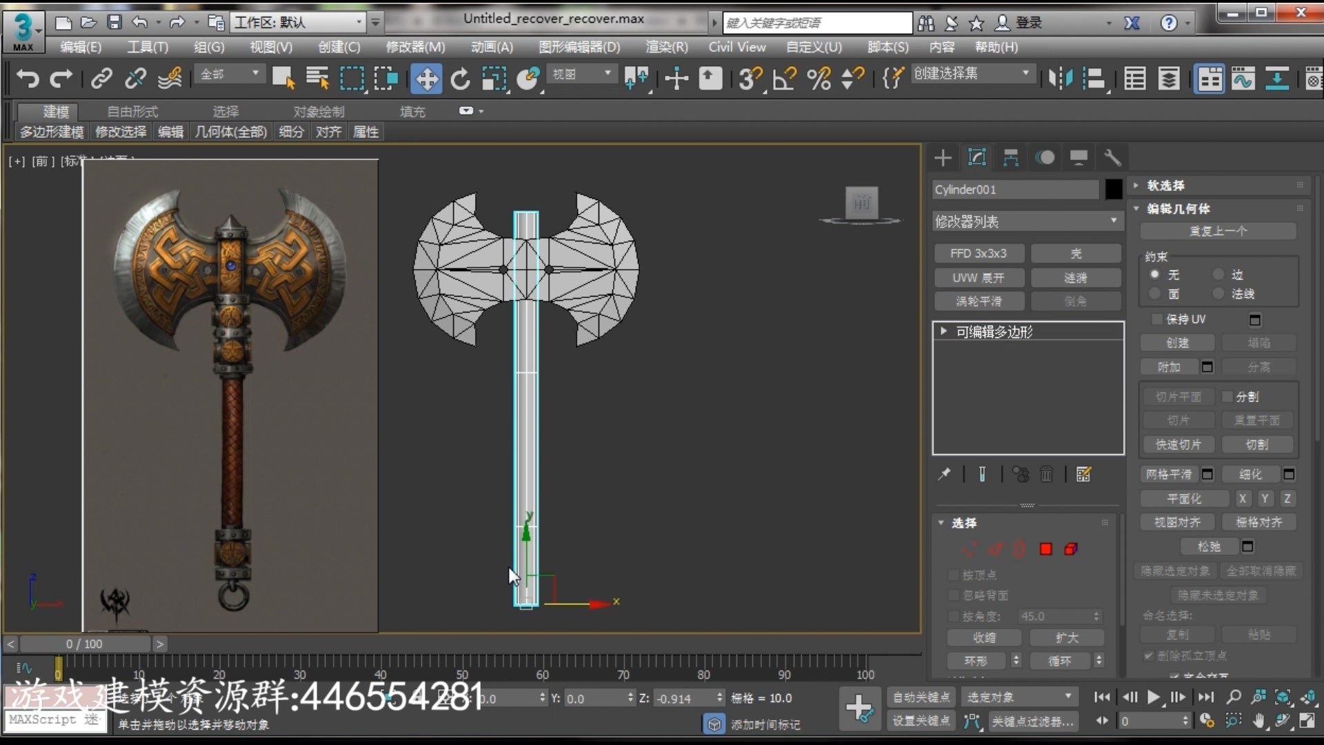Open the 视图 reference coordinate dropdown
Screen dimensions: 1324x745
[582, 73]
